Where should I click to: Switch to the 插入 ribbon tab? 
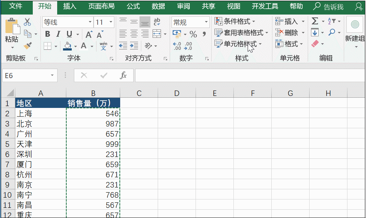pos(70,6)
